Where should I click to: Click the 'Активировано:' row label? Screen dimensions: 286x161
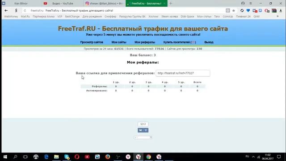coord(97,91)
